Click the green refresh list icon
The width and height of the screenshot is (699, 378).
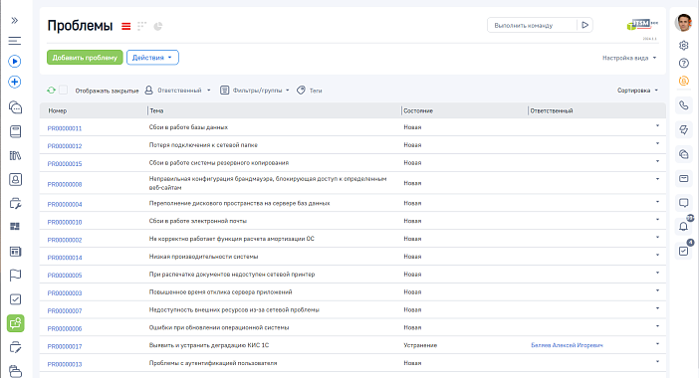click(51, 91)
